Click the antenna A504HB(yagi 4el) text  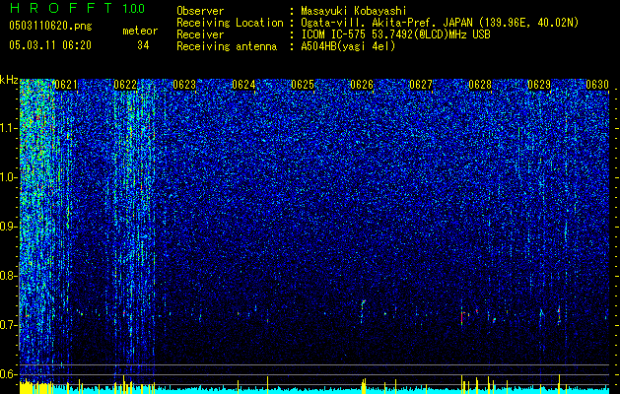(x=348, y=46)
